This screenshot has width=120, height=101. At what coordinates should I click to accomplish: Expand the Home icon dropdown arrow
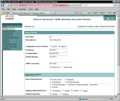(x=78, y=13)
